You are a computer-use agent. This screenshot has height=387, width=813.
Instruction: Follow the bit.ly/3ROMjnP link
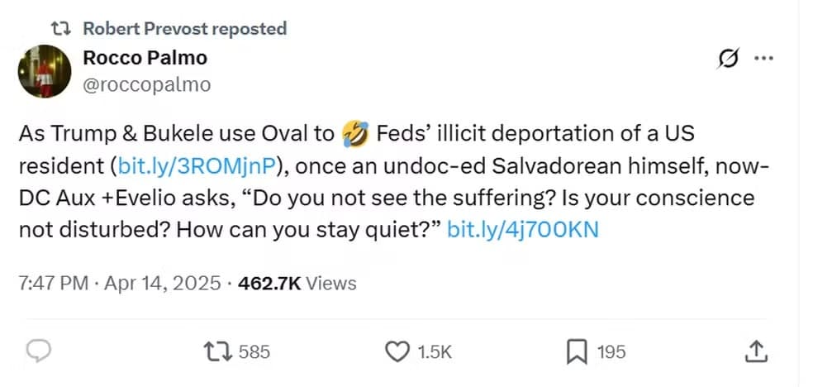195,165
